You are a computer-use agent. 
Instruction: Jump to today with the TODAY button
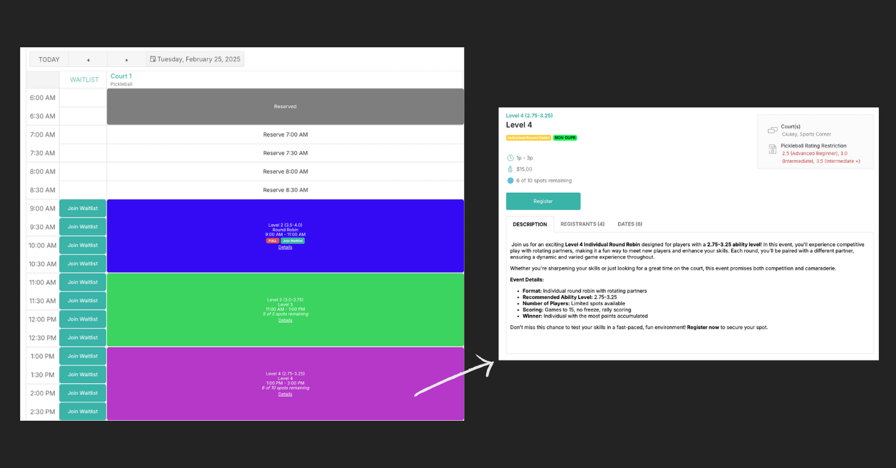pyautogui.click(x=49, y=60)
